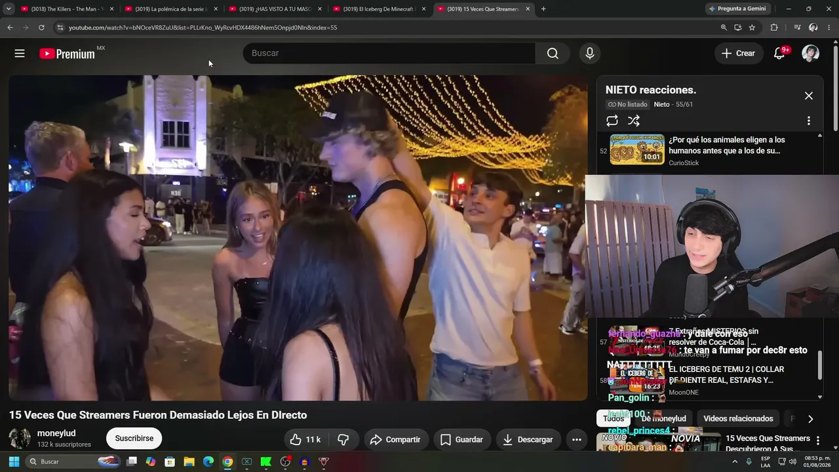
Task: View site information icon in address bar
Action: click(x=60, y=28)
